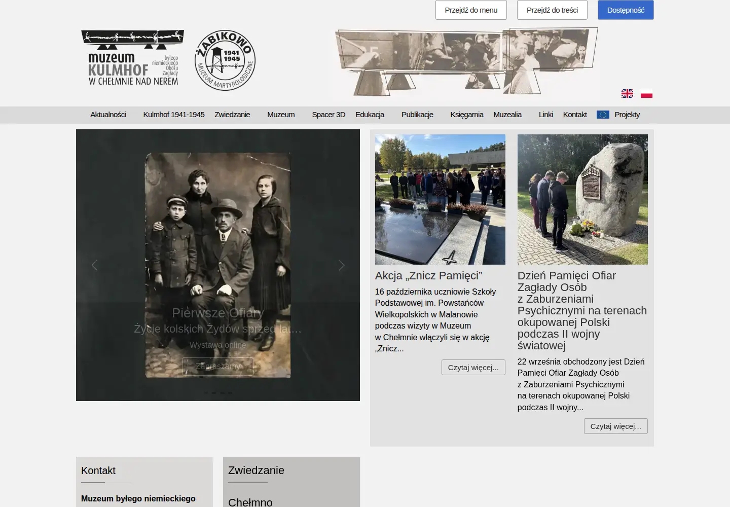This screenshot has height=507, width=730.
Task: Click the Kontakt panel heading
Action: pos(98,470)
